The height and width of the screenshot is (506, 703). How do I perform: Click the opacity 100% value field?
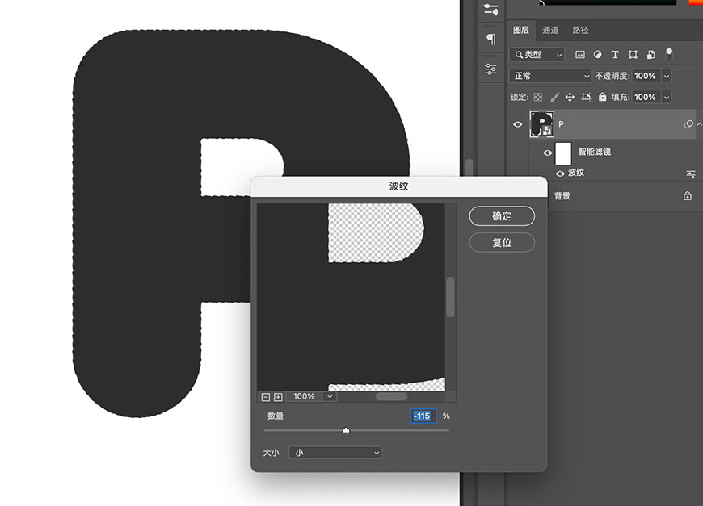[x=646, y=76]
